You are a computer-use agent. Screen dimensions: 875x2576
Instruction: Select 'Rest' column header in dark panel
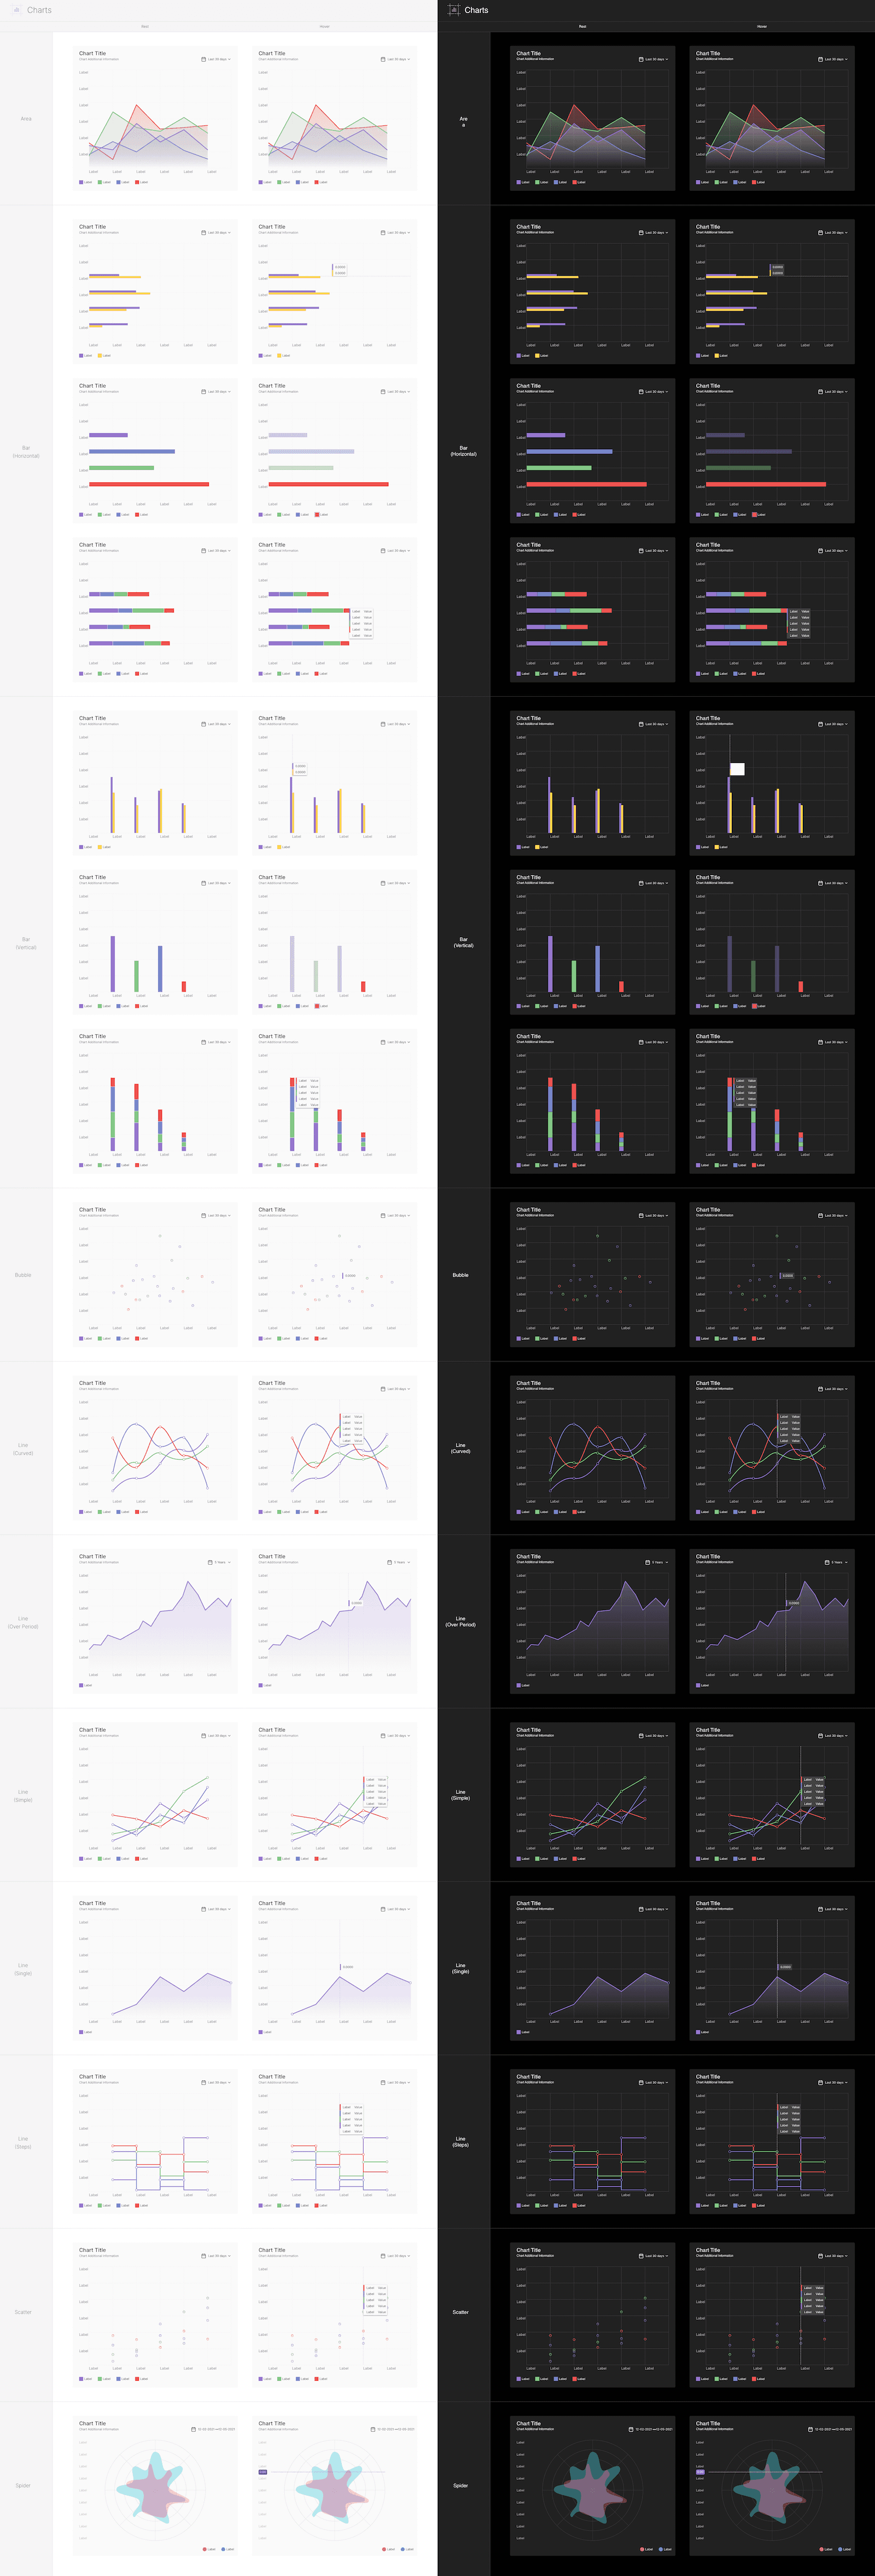click(583, 26)
